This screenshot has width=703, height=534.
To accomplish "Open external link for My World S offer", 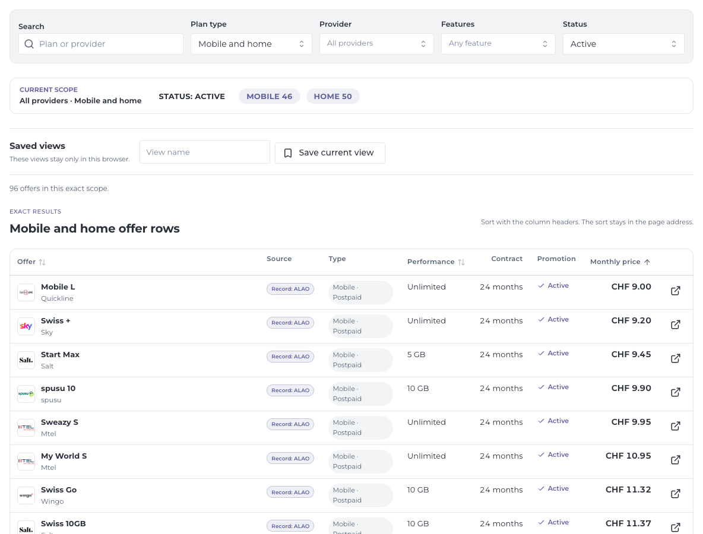I will [x=675, y=460].
